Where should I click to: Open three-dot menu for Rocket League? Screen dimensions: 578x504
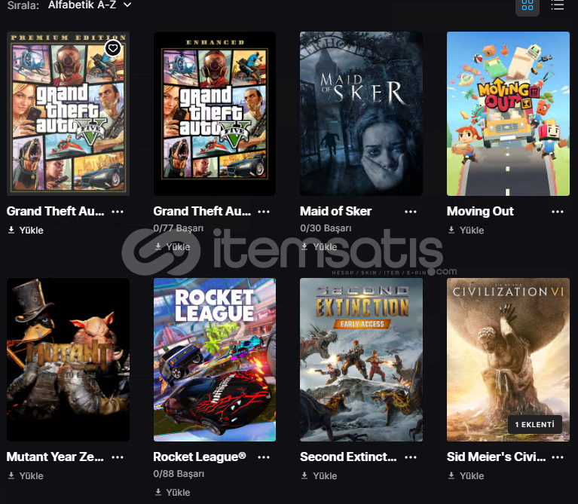pos(264,457)
